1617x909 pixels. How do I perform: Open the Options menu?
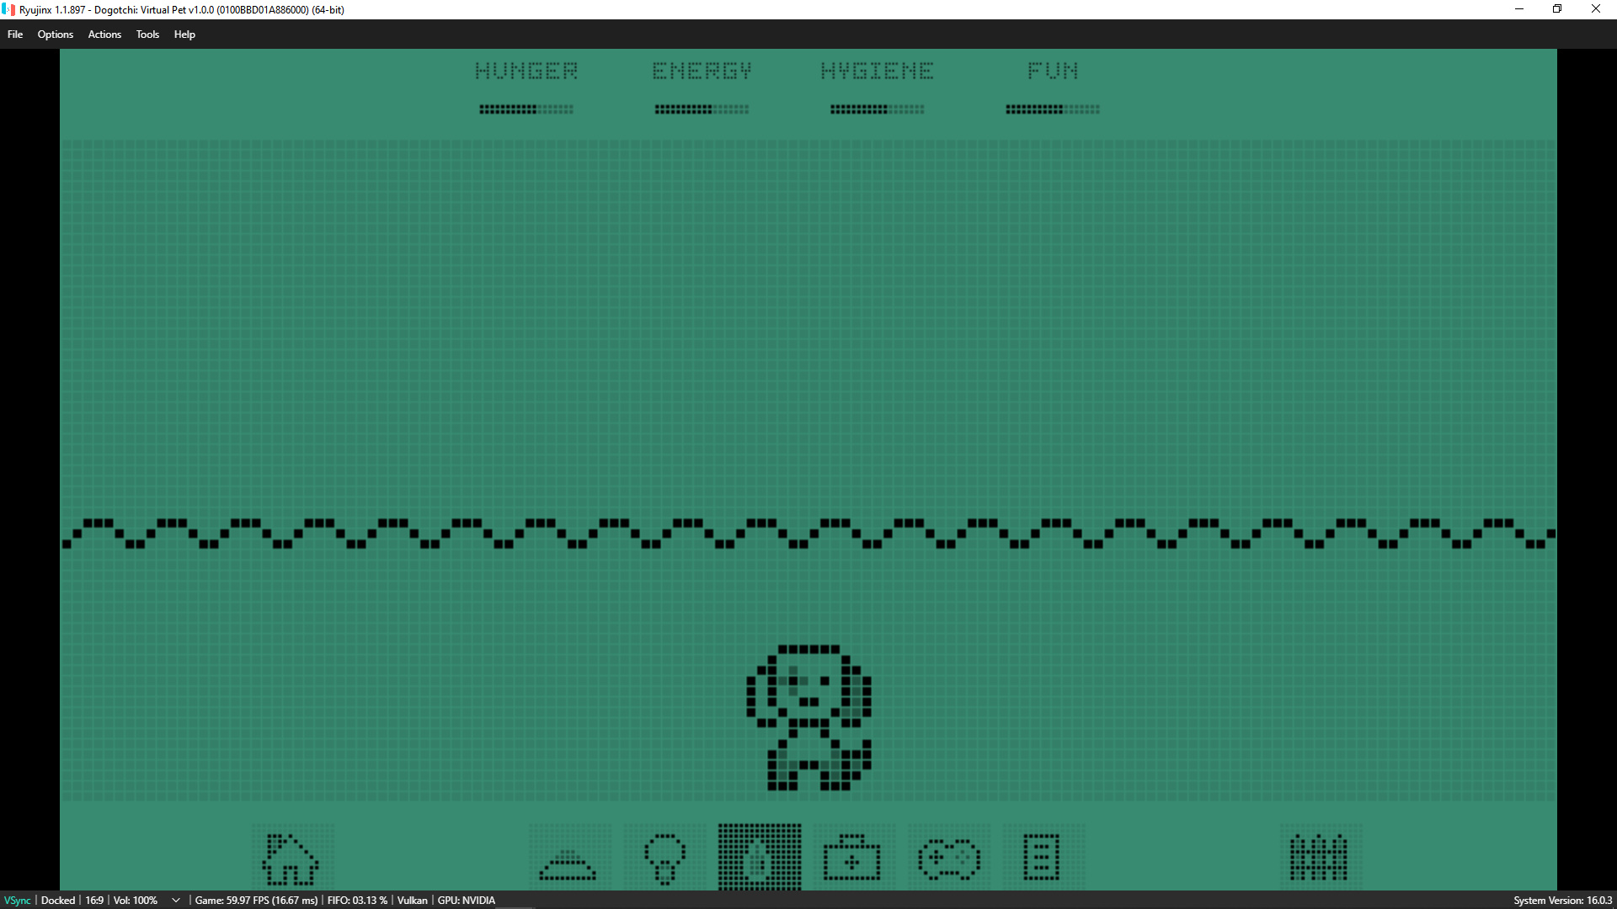click(55, 35)
